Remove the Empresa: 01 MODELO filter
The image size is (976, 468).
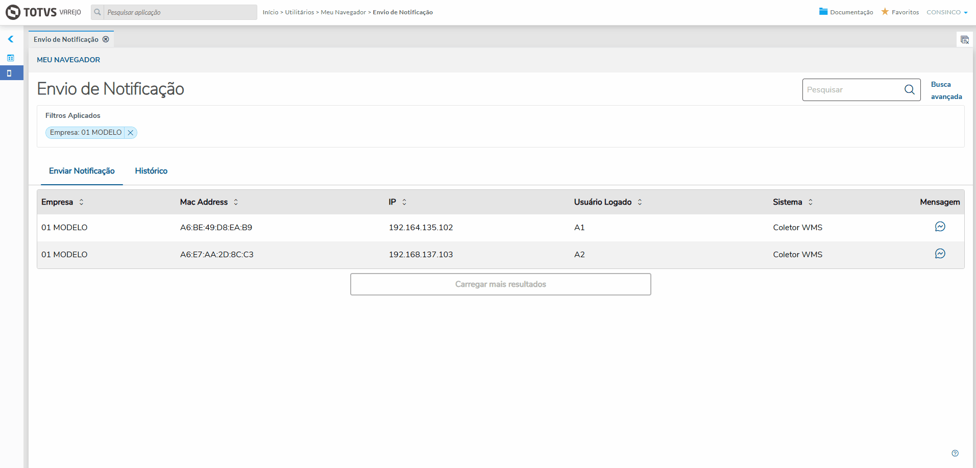coord(131,133)
